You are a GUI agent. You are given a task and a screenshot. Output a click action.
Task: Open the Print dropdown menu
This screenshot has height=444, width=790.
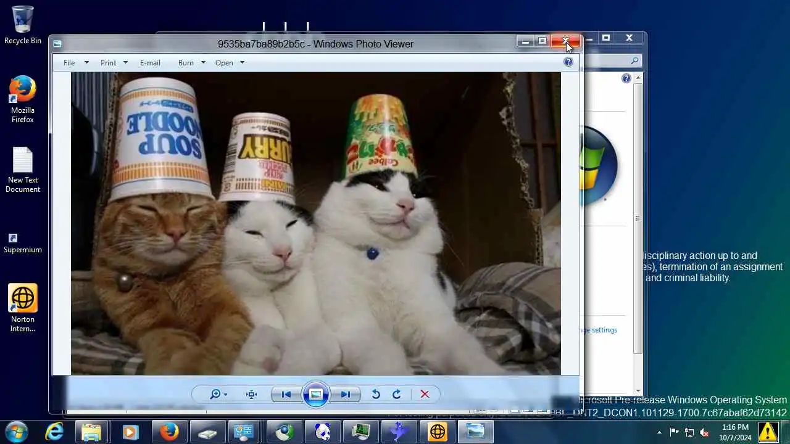pyautogui.click(x=114, y=63)
